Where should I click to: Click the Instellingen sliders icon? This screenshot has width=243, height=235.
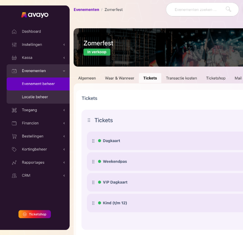14,45
